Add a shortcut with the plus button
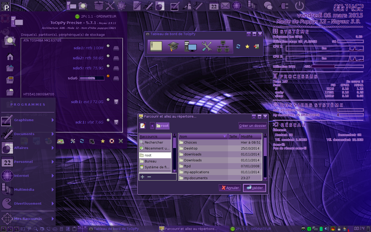371x232 pixels. pyautogui.click(x=142, y=177)
